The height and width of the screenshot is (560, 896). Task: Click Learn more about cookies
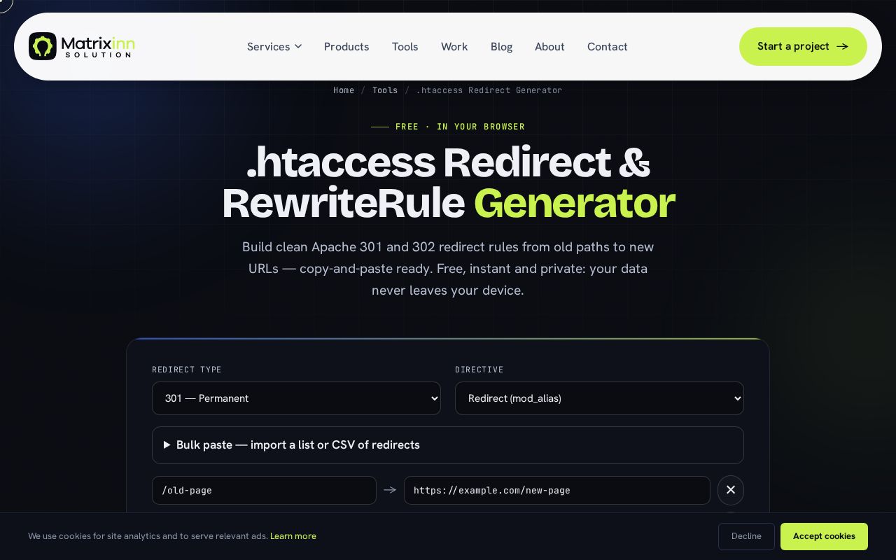293,536
